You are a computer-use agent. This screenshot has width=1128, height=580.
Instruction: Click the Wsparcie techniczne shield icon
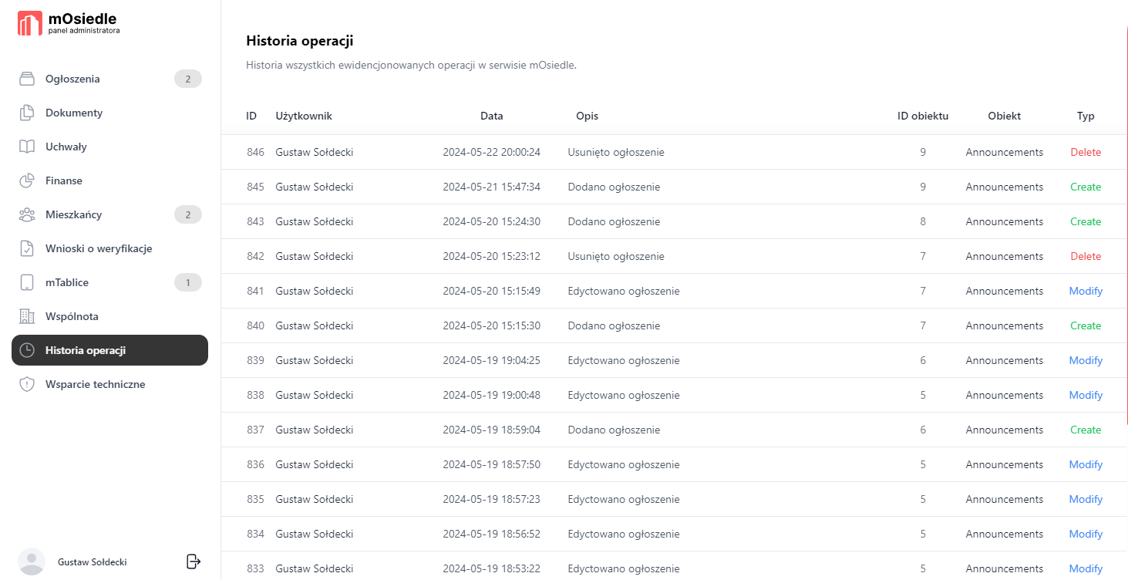click(x=27, y=384)
